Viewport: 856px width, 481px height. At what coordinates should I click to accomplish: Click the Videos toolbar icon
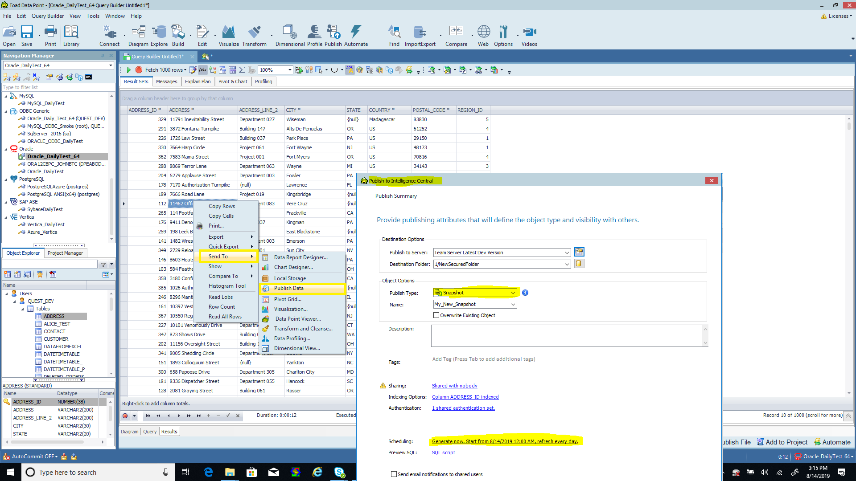tap(529, 36)
